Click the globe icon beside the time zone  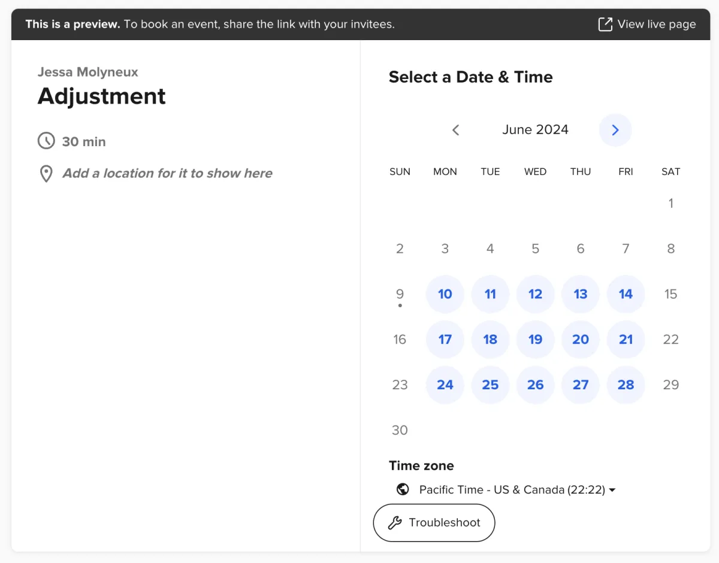403,489
